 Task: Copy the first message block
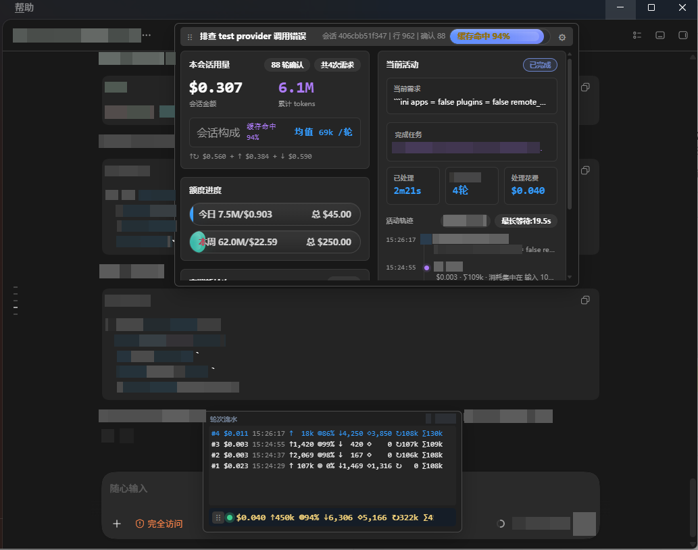[x=585, y=87]
